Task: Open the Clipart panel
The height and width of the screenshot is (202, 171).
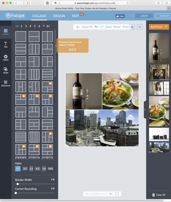Action: [x=6, y=58]
